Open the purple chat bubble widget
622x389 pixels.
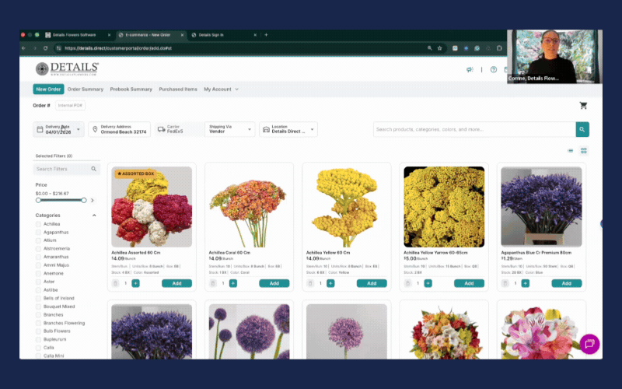[x=589, y=343]
